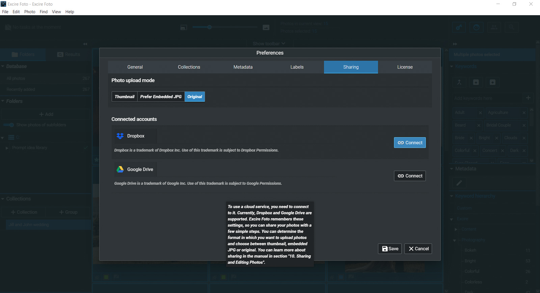Expand the Show toolbar dropdown

click(269, 44)
